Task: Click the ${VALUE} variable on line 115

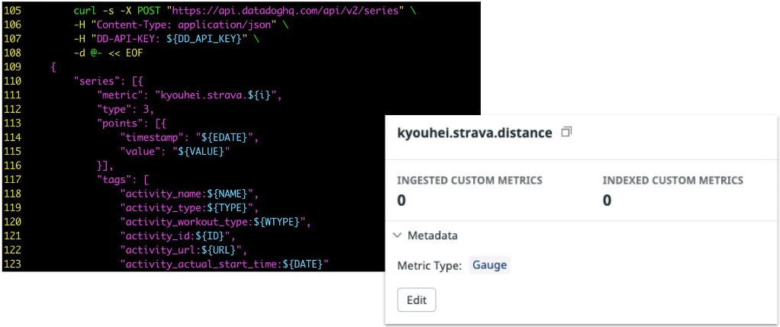Action: (200, 151)
